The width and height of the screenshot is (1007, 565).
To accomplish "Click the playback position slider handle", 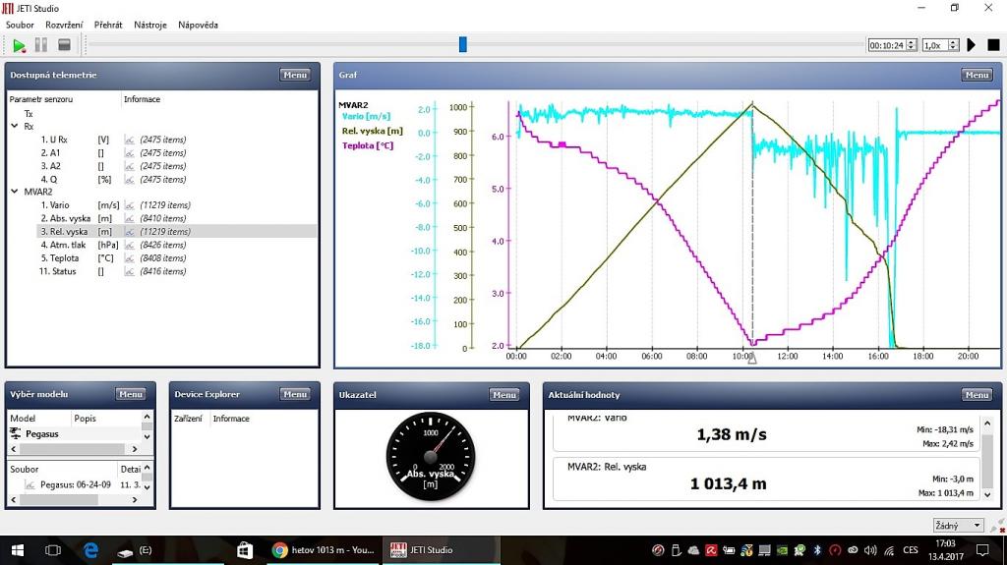I will click(463, 44).
